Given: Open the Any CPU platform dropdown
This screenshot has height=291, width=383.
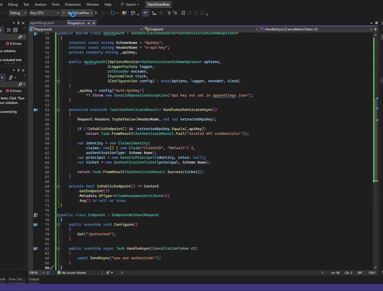Looking at the screenshot, I should [44, 13].
